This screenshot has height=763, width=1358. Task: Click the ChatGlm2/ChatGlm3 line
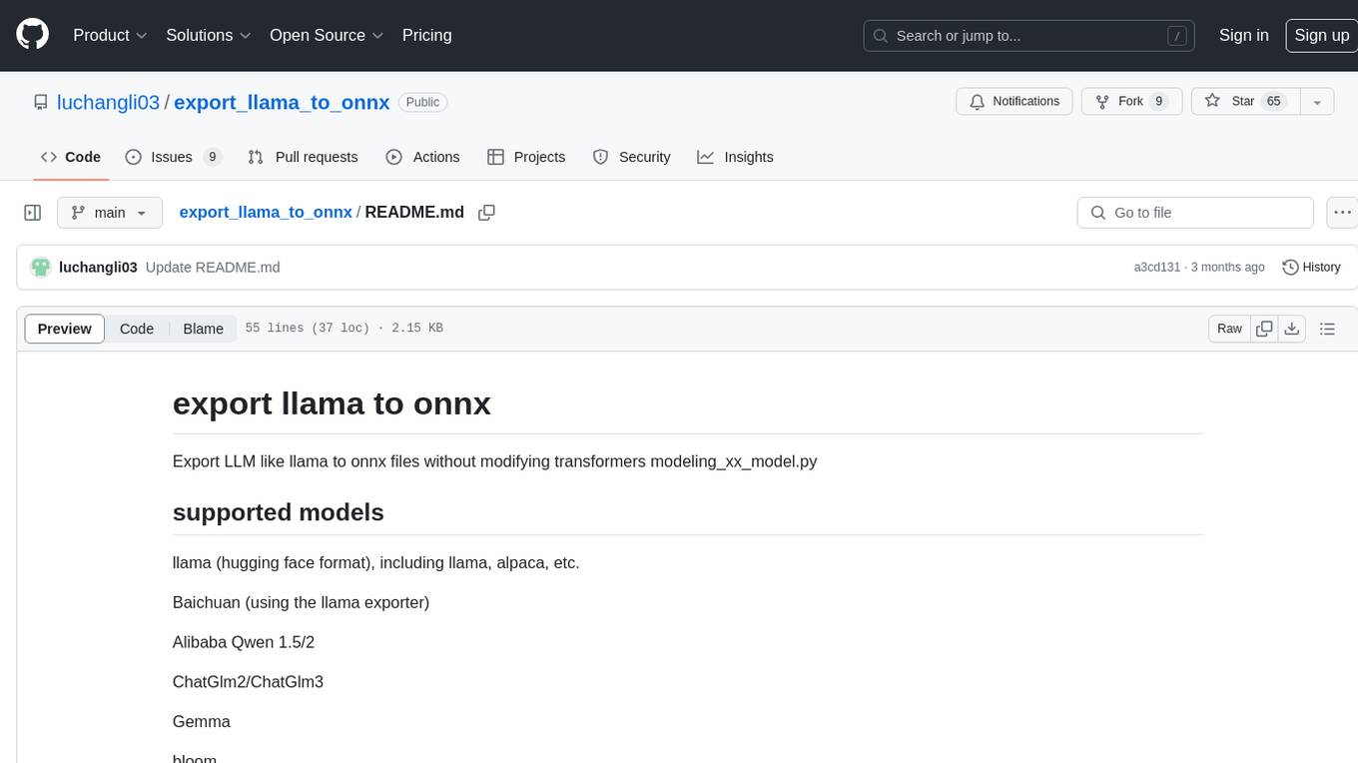248,682
